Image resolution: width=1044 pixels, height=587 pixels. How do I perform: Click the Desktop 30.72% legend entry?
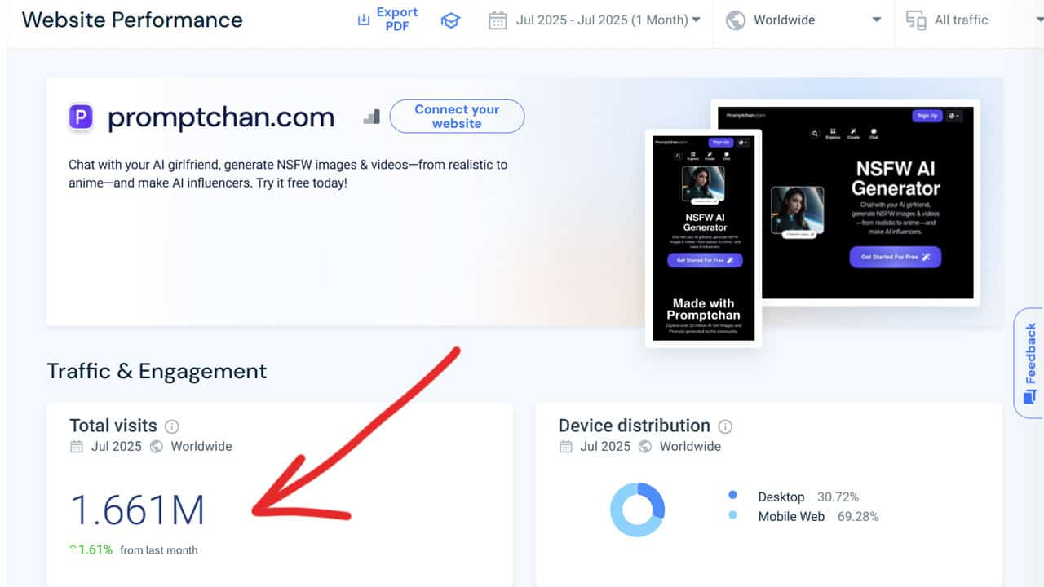click(x=794, y=497)
